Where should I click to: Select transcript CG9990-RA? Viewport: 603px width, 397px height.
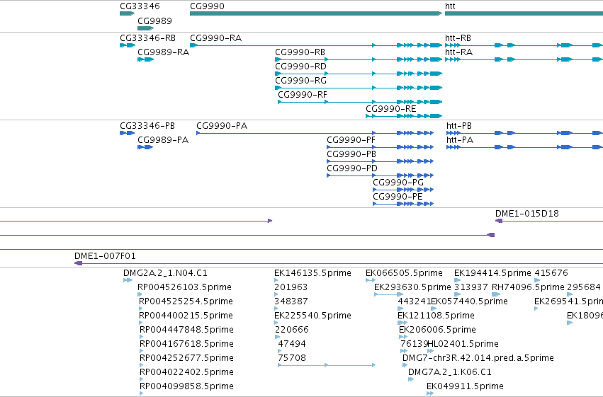(215, 38)
